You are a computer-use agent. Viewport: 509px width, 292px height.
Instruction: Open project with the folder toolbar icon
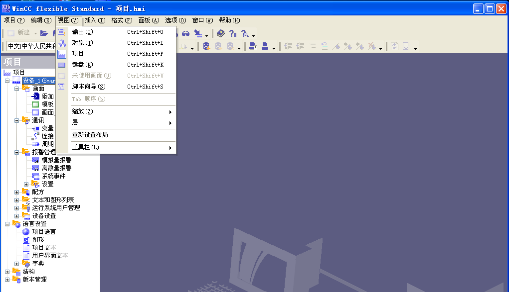click(x=44, y=33)
